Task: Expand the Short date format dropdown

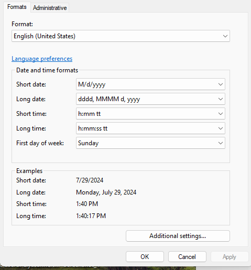Action: coord(150,84)
